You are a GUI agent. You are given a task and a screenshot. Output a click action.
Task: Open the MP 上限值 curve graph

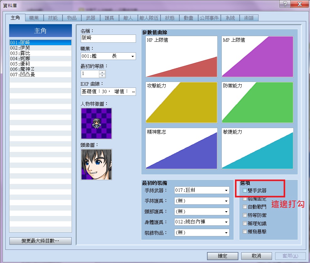pyautogui.click(x=258, y=56)
